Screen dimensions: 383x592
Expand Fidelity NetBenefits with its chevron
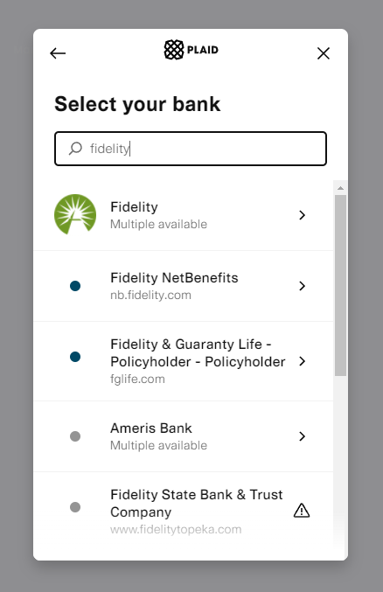pos(302,286)
